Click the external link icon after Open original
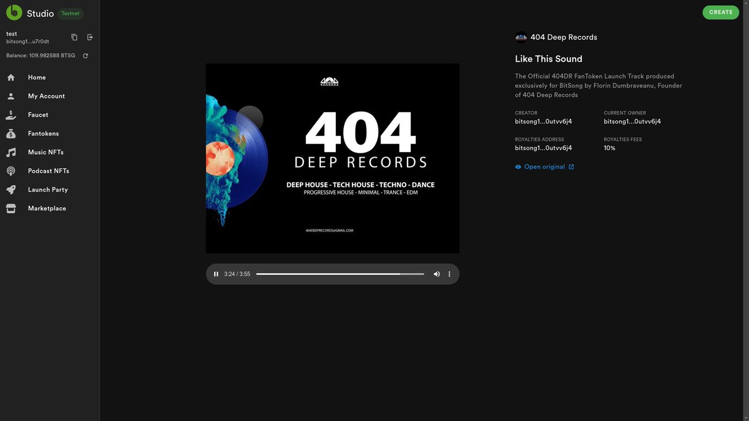The width and height of the screenshot is (749, 421). pos(571,167)
